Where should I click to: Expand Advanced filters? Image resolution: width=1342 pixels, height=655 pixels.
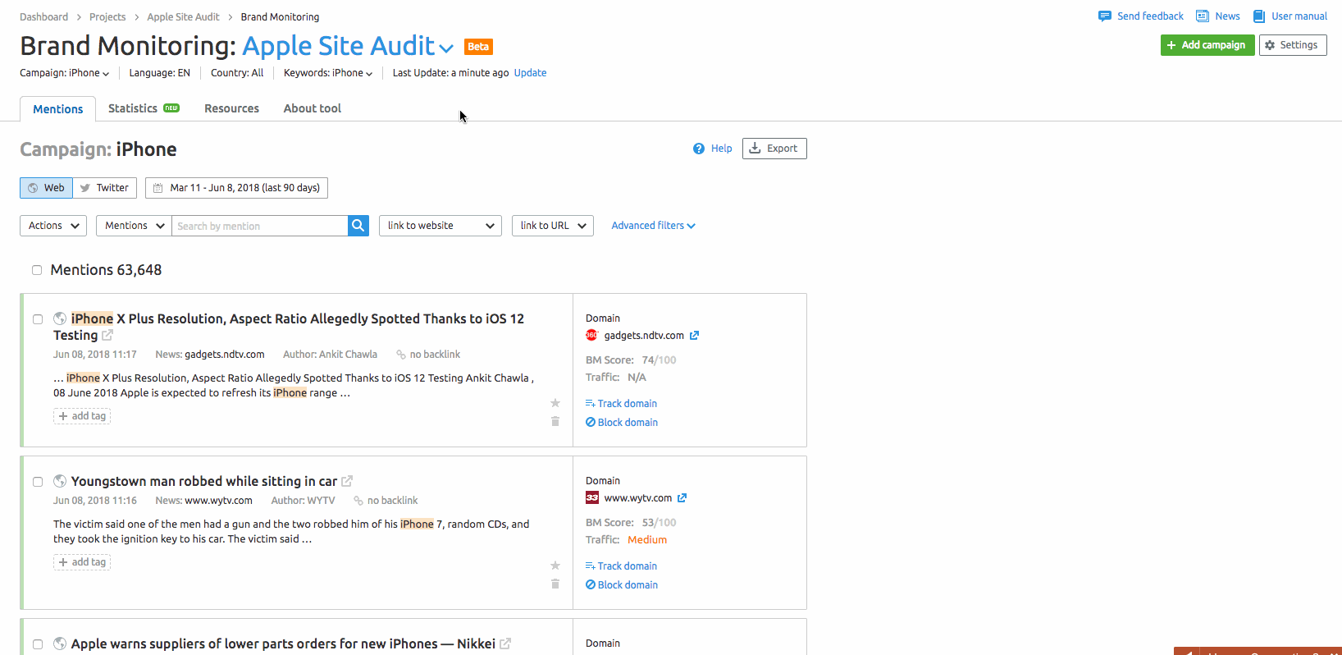[x=653, y=226]
